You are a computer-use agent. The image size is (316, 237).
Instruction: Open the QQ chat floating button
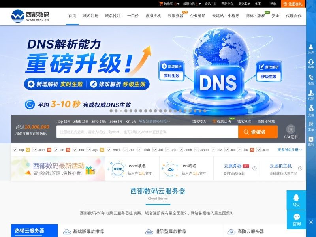(x=296, y=200)
